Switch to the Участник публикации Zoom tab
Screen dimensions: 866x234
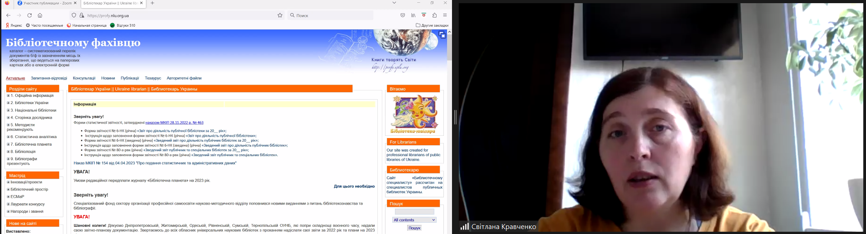[x=47, y=3]
